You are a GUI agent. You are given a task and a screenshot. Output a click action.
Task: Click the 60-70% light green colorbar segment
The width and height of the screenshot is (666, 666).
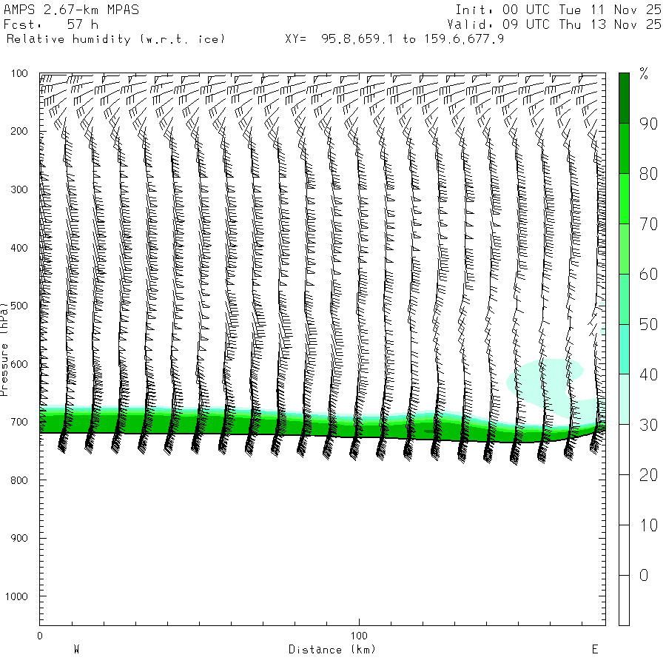(624, 249)
